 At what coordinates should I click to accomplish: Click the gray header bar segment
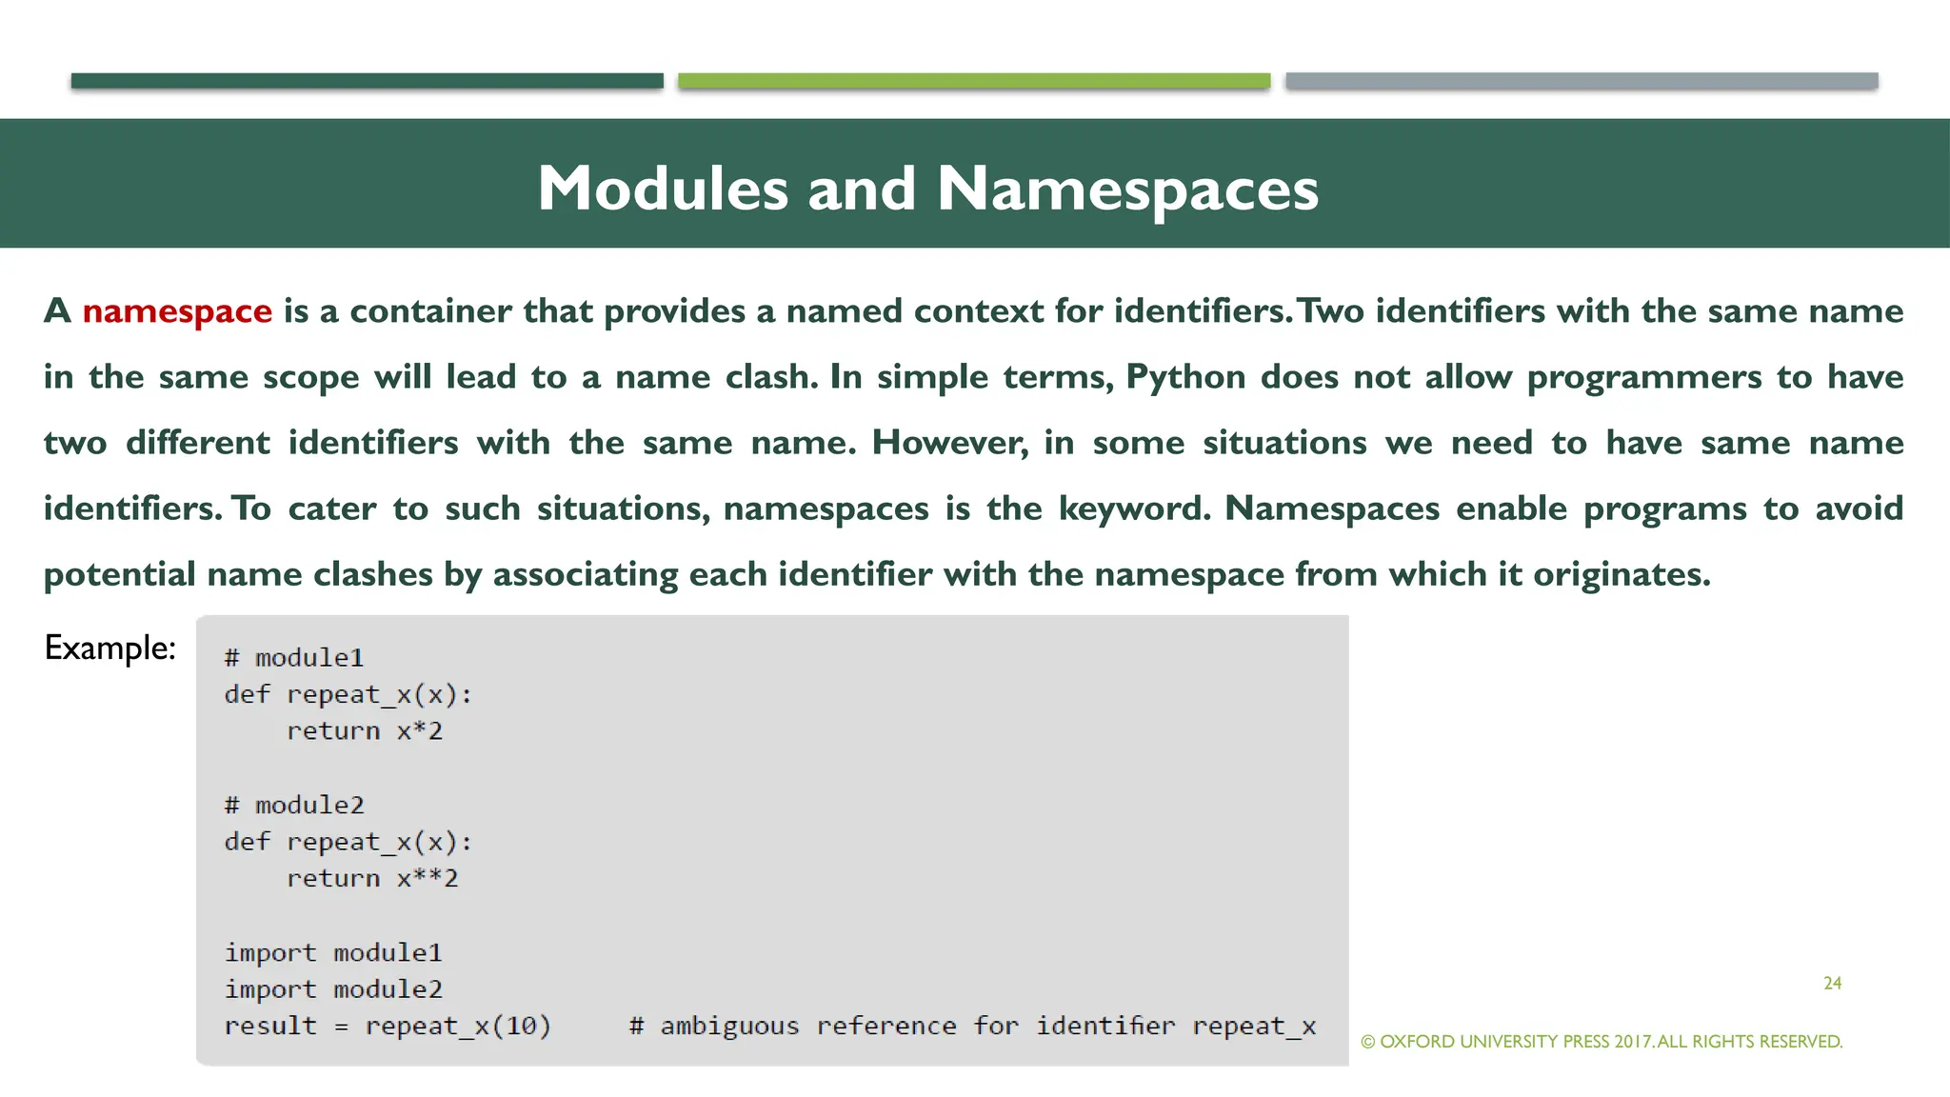click(1581, 81)
